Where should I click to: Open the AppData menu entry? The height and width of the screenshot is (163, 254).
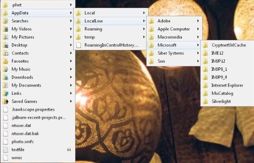coord(38,13)
